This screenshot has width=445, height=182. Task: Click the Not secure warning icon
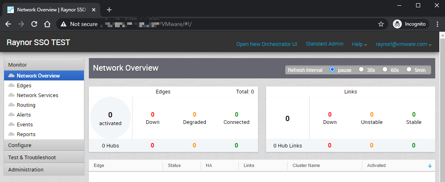[x=64, y=24]
